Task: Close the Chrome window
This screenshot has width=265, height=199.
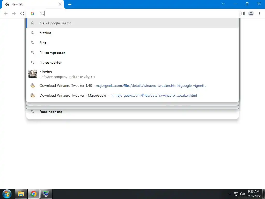Action: (259, 4)
